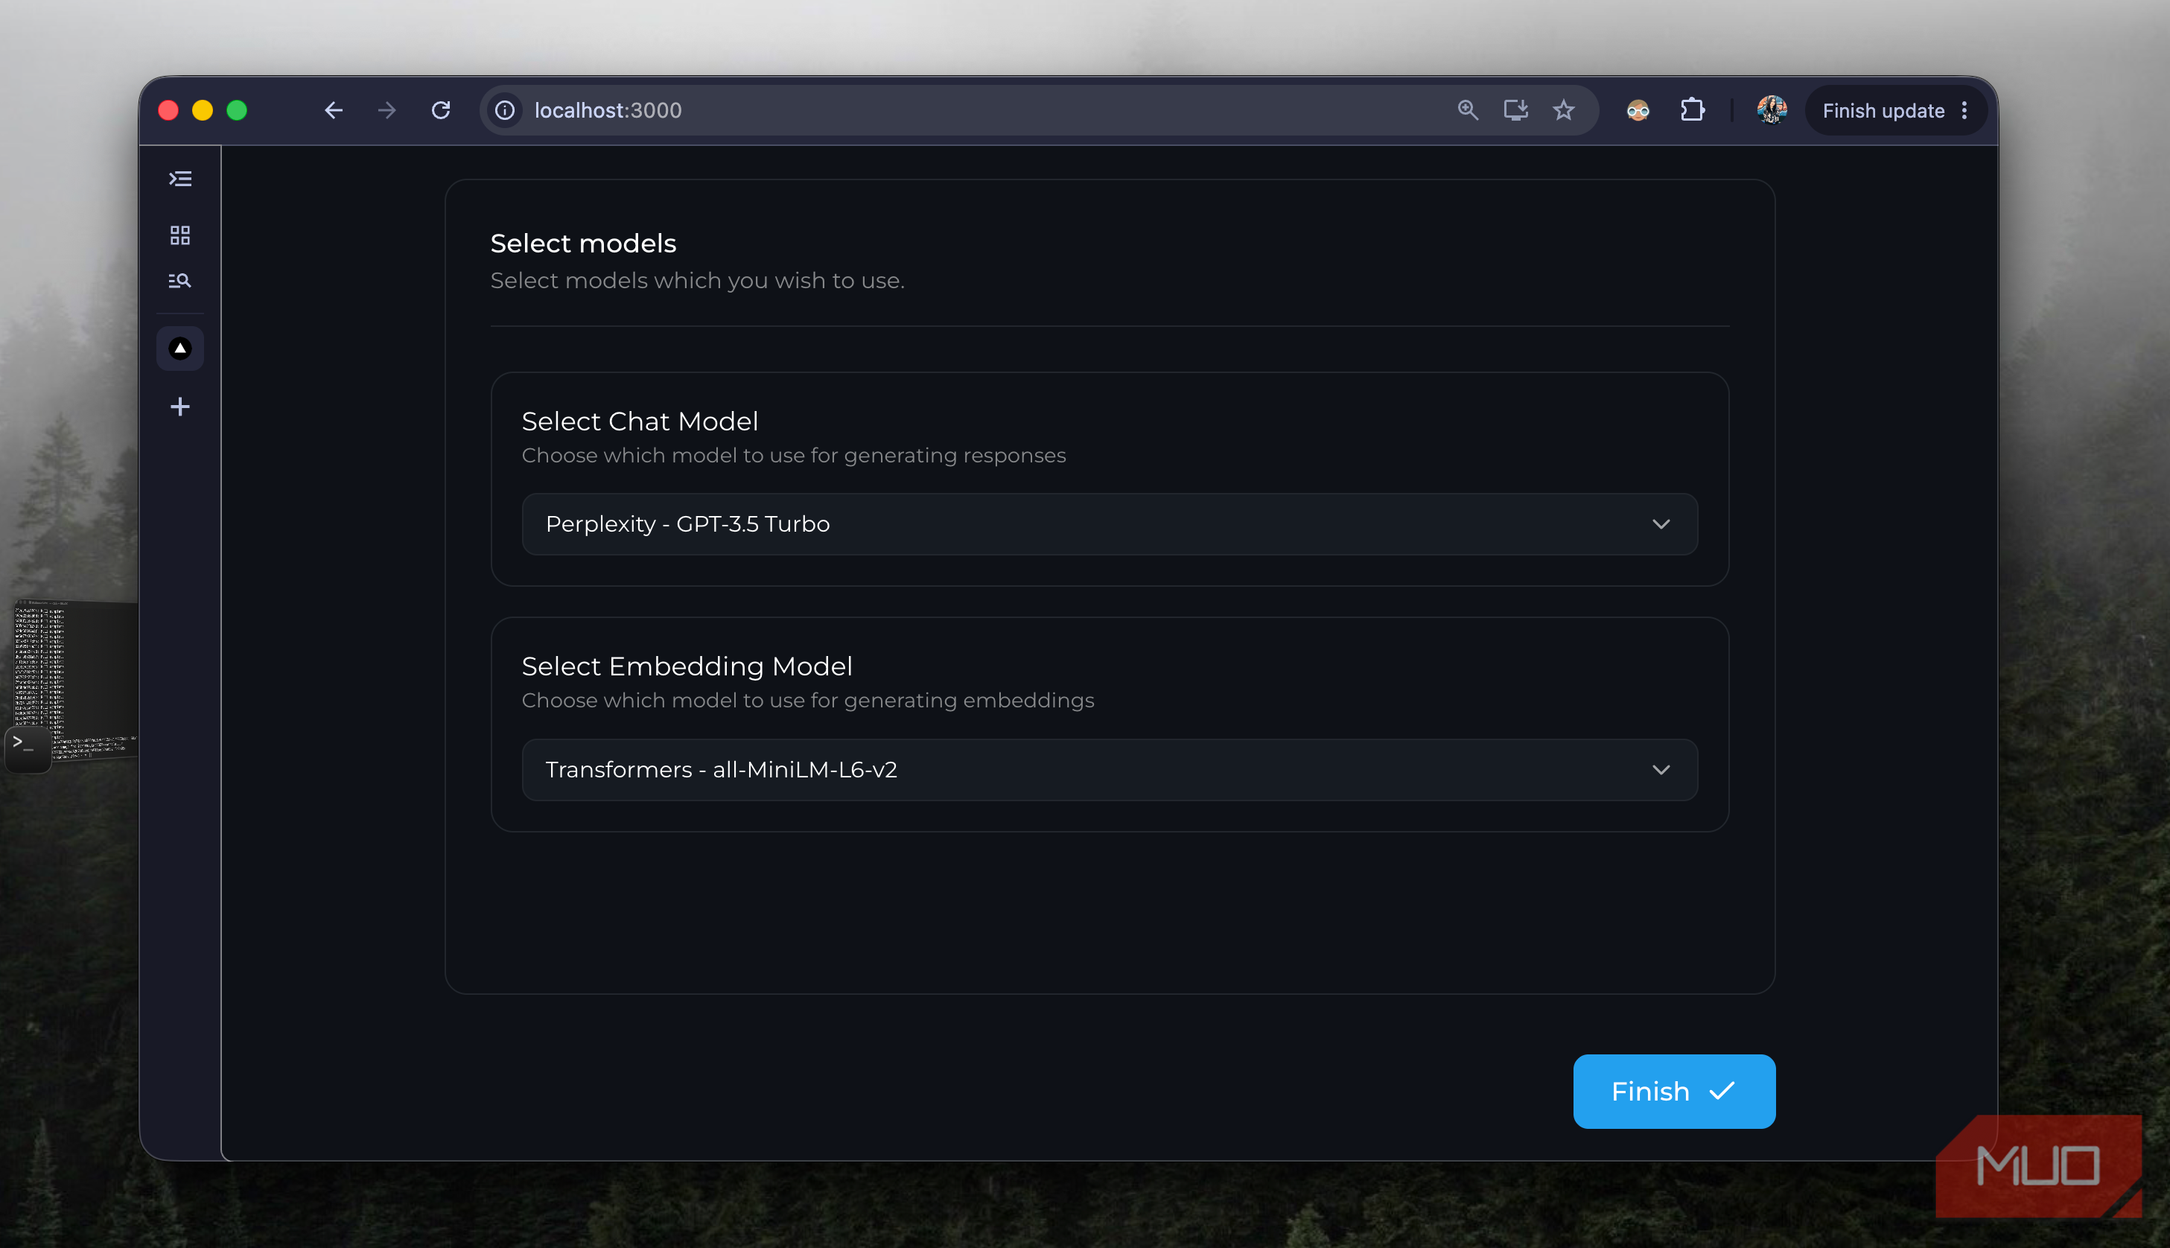Click the Select models heading

[x=583, y=243]
